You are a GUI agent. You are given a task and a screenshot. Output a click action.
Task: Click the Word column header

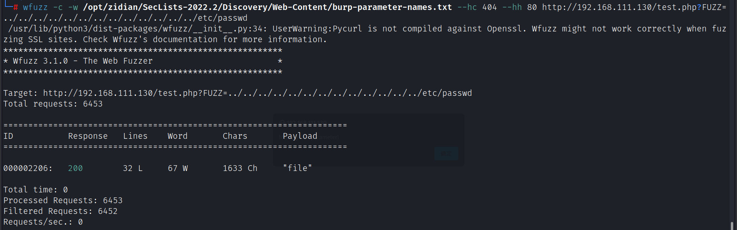(177, 136)
